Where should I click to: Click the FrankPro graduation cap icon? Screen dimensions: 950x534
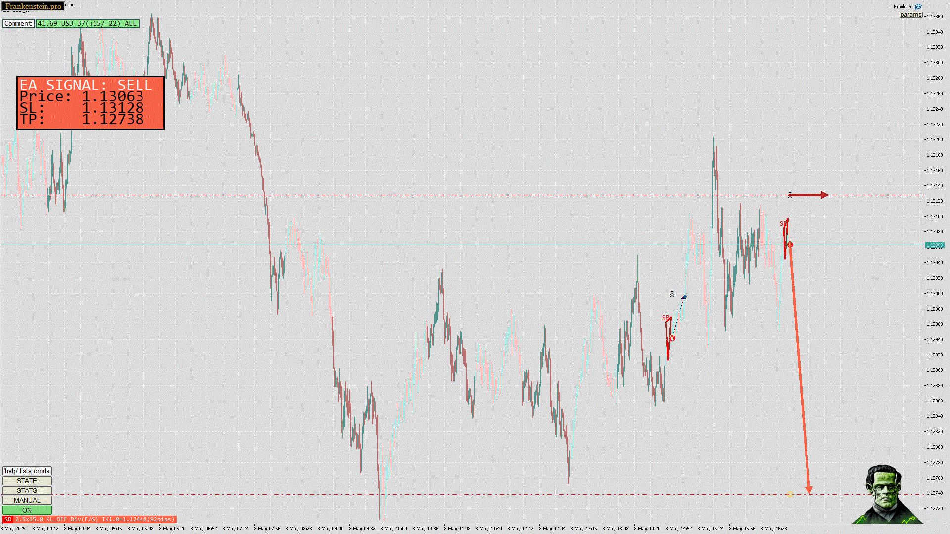pyautogui.click(x=918, y=7)
